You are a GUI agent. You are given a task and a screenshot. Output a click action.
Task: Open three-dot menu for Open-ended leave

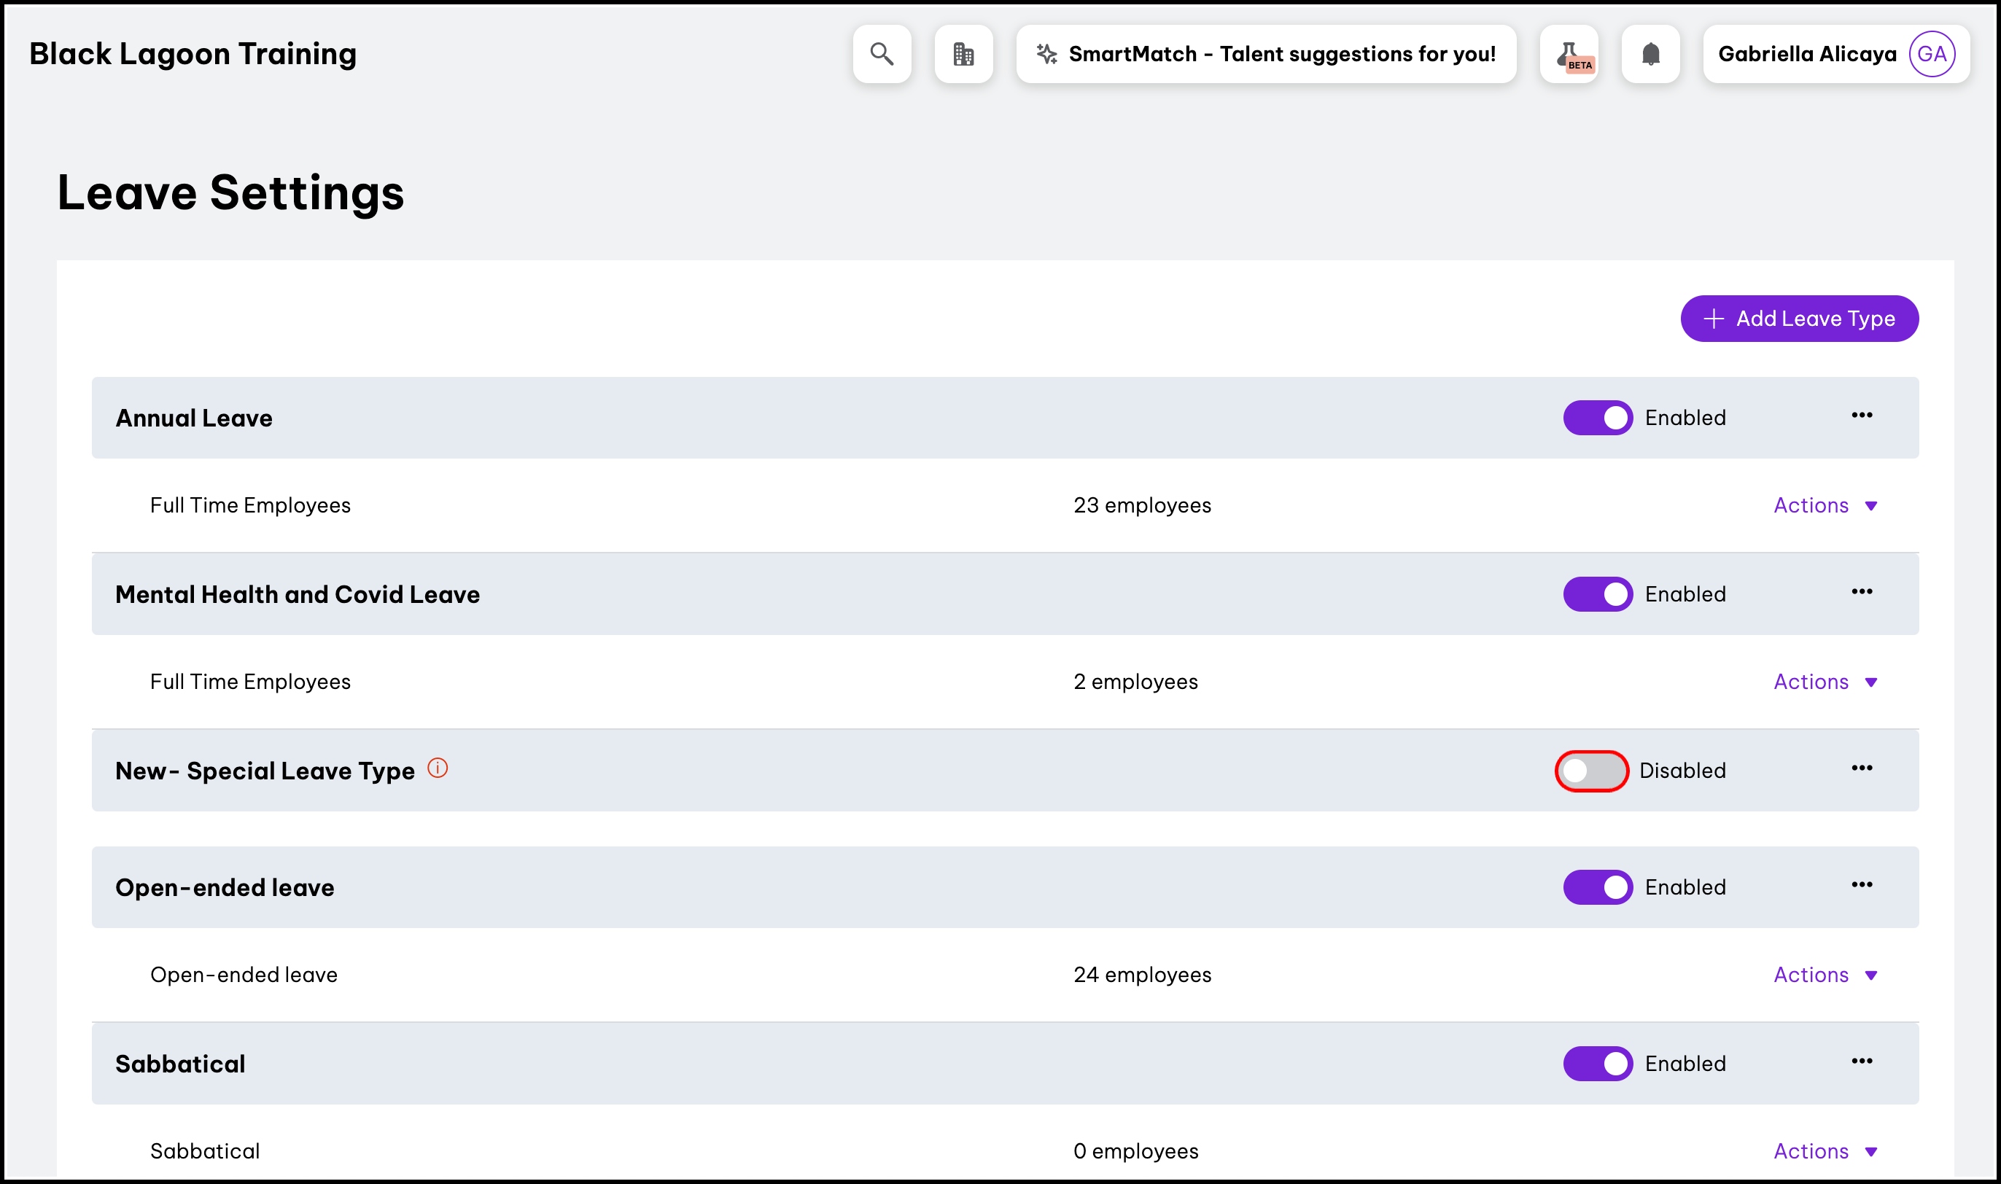coord(1862,885)
